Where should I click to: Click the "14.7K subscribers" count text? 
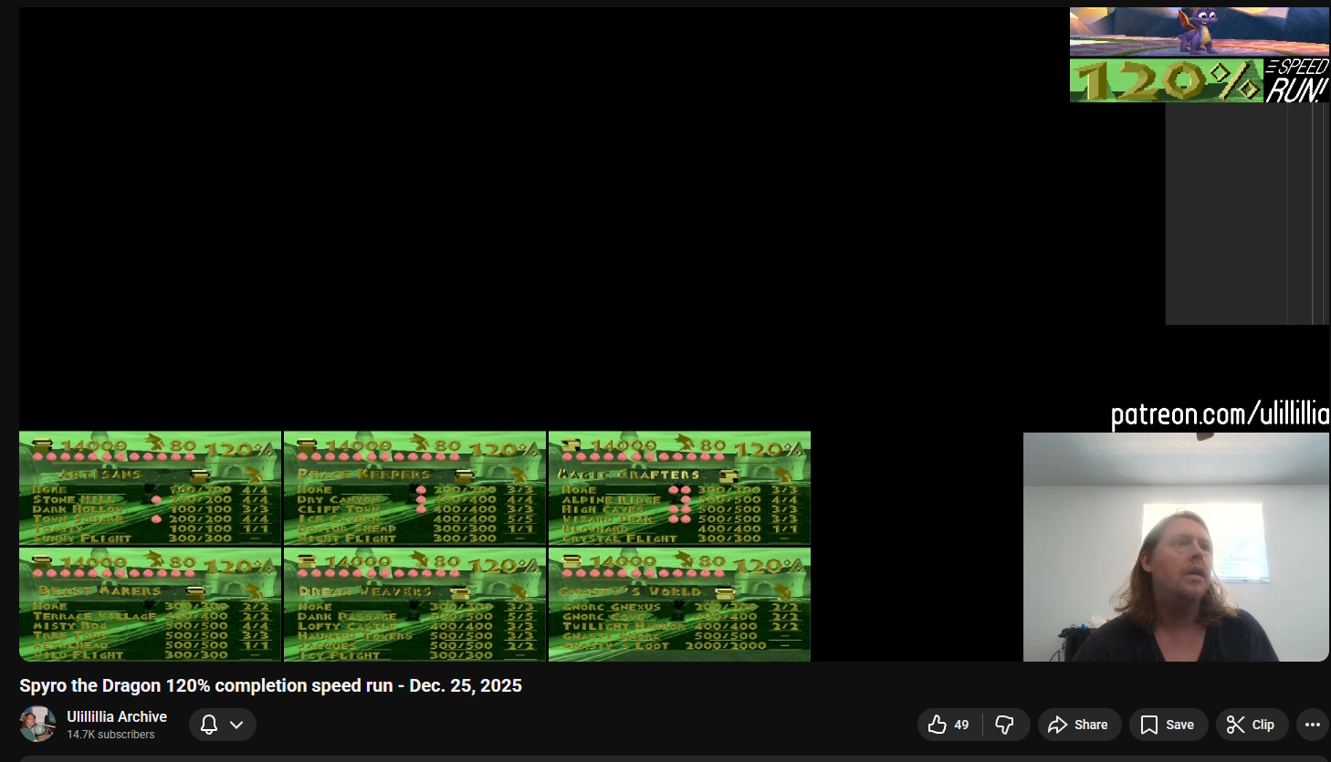tap(110, 735)
